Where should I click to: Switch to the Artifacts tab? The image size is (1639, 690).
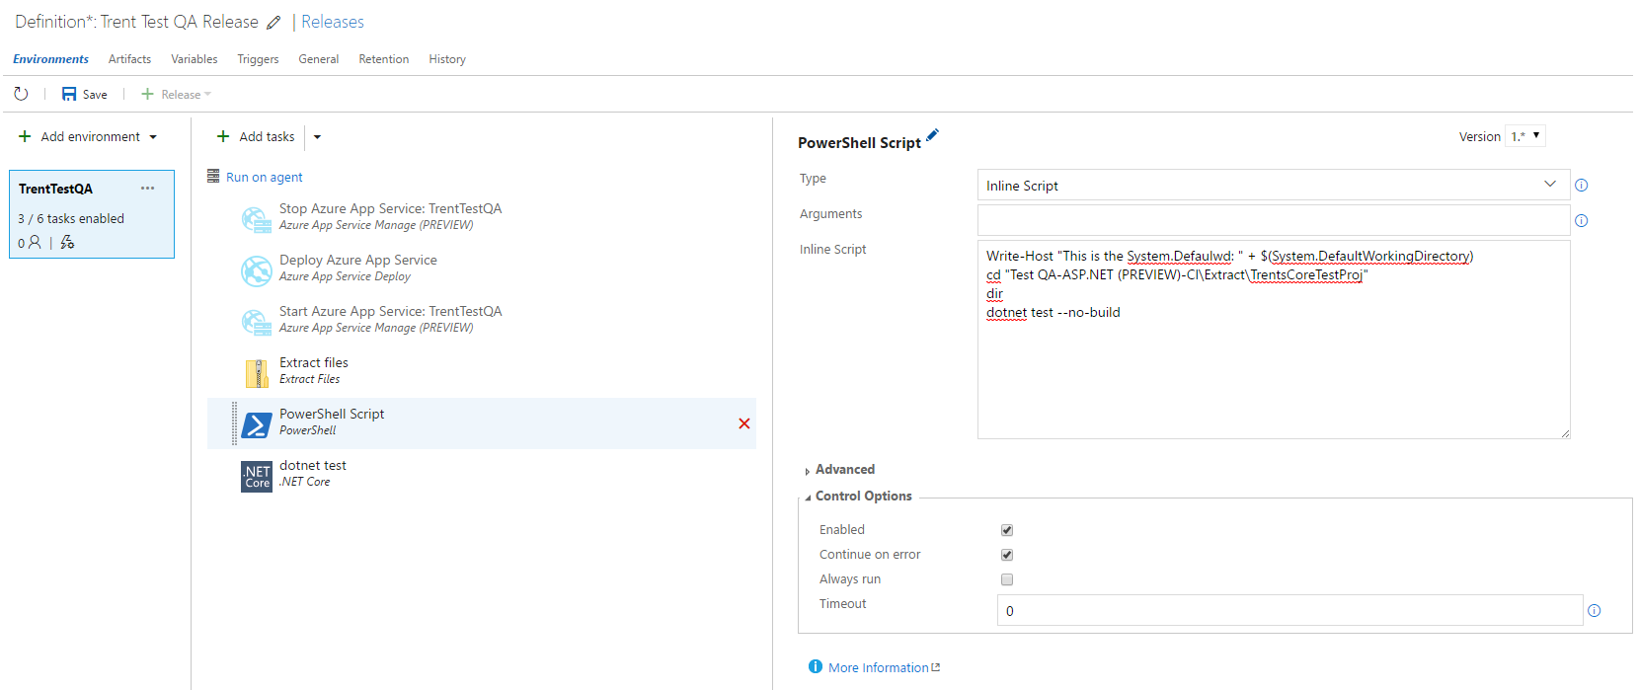point(129,59)
